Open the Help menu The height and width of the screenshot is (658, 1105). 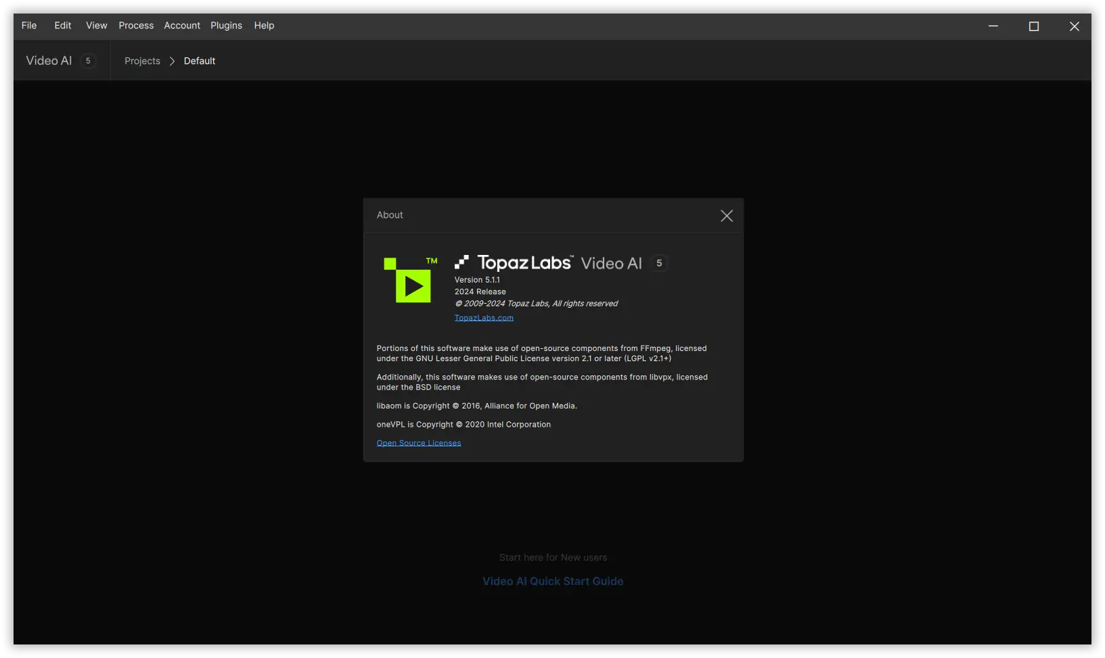pyautogui.click(x=264, y=26)
